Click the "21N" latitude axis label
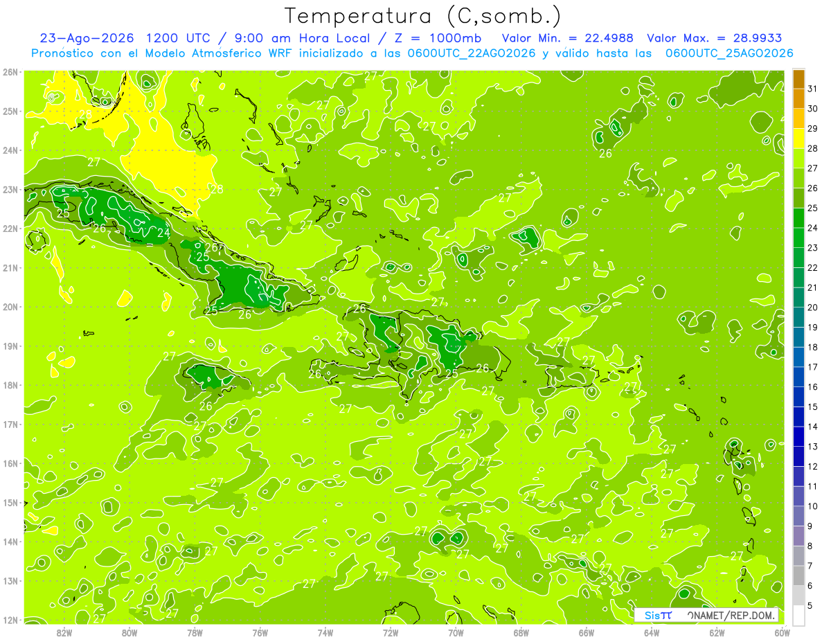The image size is (831, 642). tap(10, 268)
